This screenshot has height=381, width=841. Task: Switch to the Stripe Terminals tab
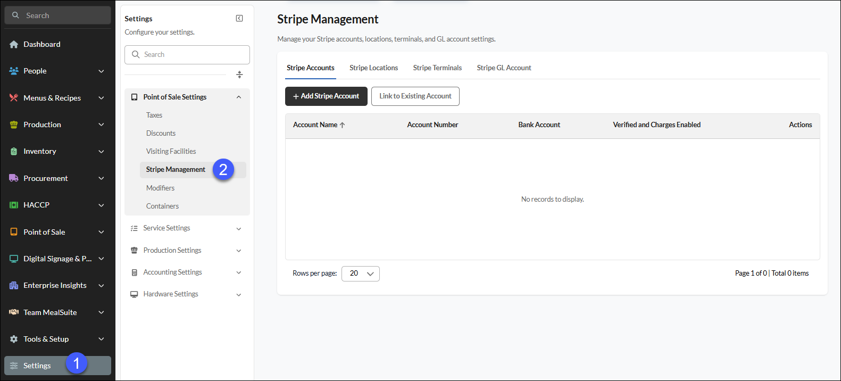click(x=437, y=68)
